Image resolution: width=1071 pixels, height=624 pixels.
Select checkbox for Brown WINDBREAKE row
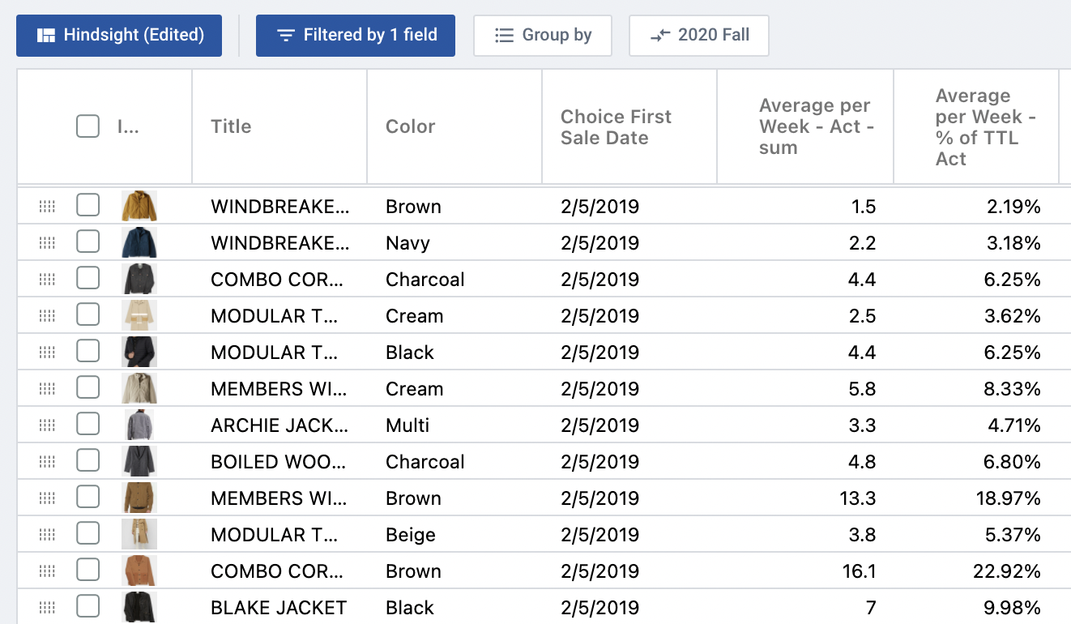(x=87, y=205)
